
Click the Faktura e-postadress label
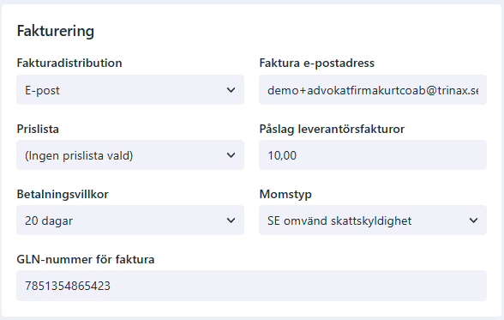(x=317, y=63)
